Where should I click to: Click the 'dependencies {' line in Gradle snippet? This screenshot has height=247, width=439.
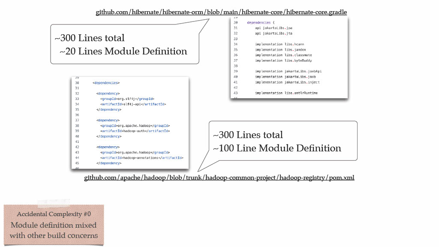pyautogui.click(x=261, y=23)
